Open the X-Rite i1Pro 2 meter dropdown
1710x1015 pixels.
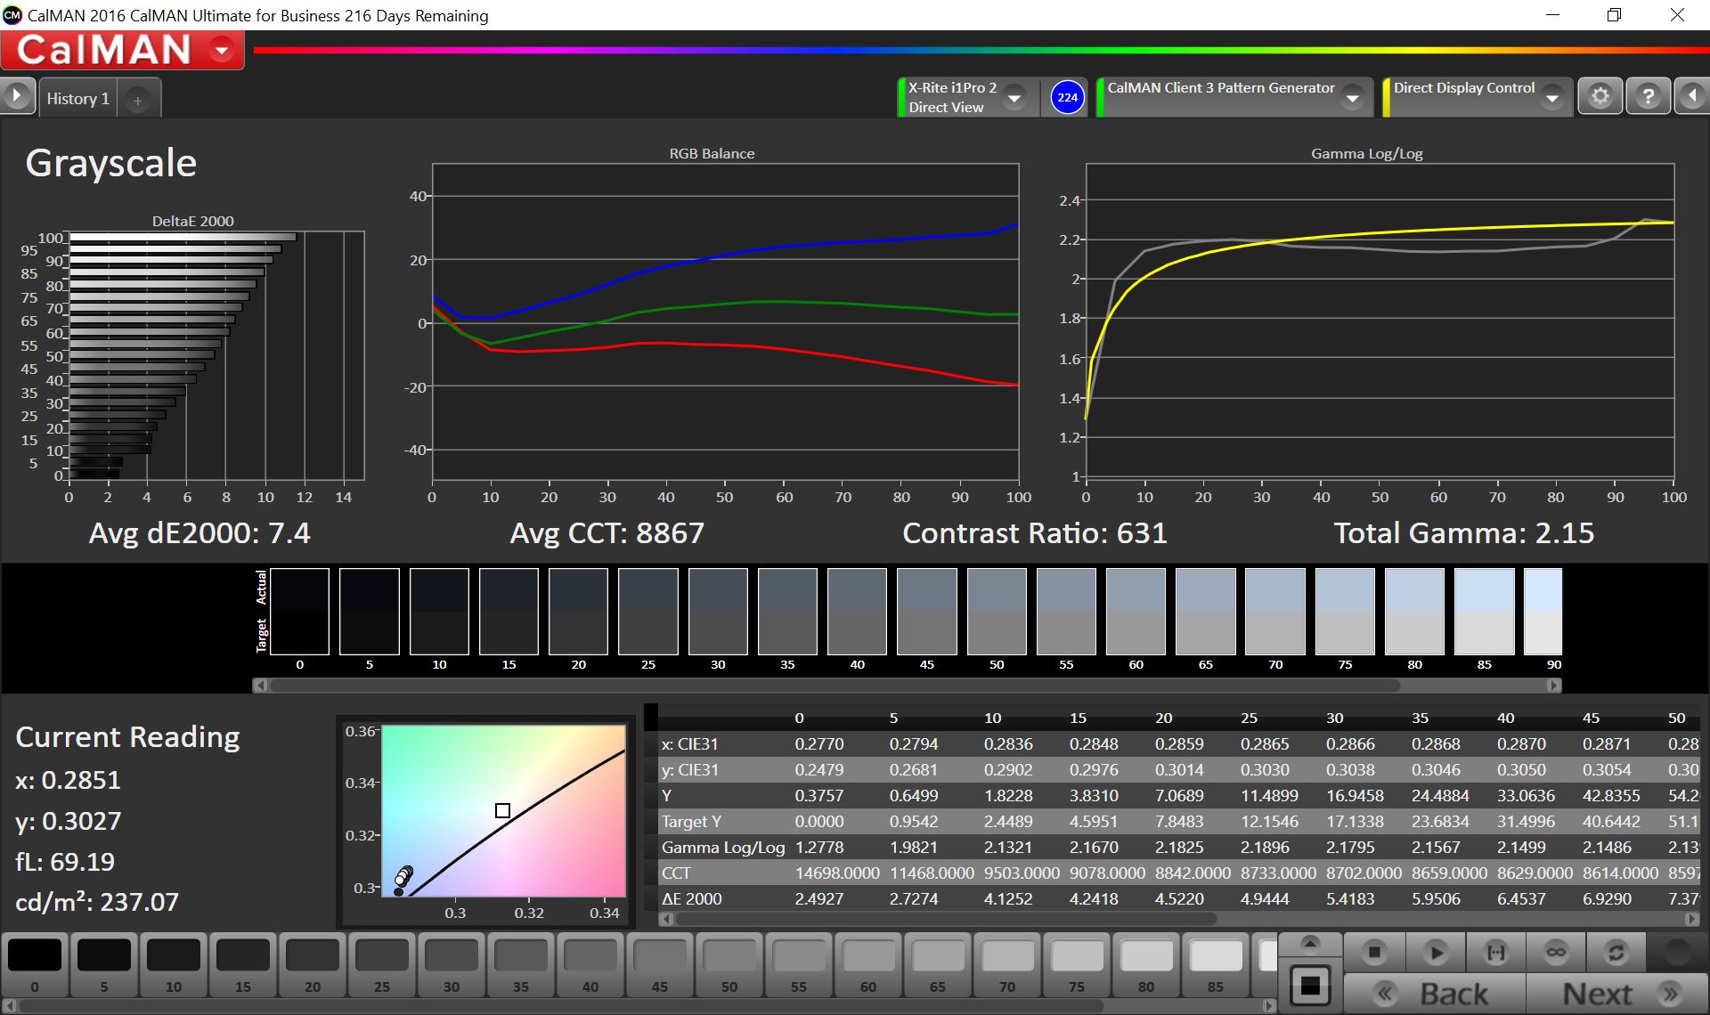(1014, 98)
